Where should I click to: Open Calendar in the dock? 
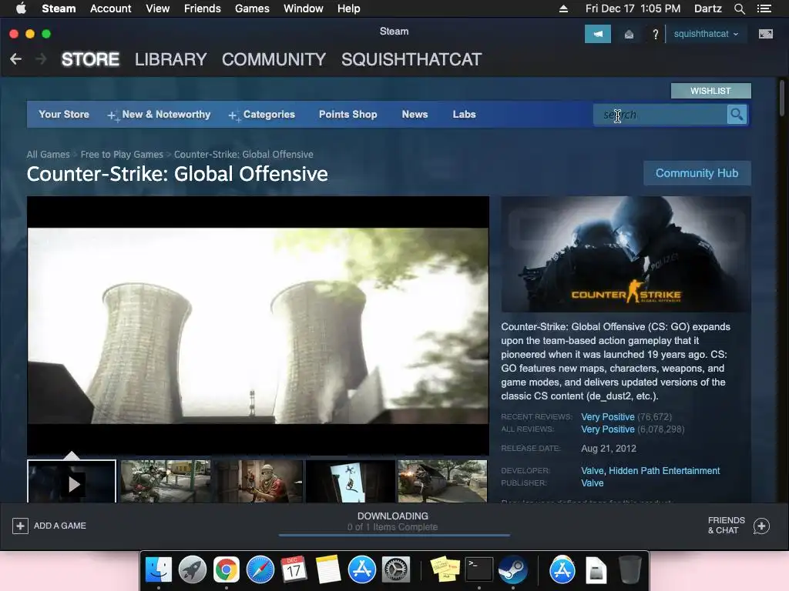pos(294,570)
